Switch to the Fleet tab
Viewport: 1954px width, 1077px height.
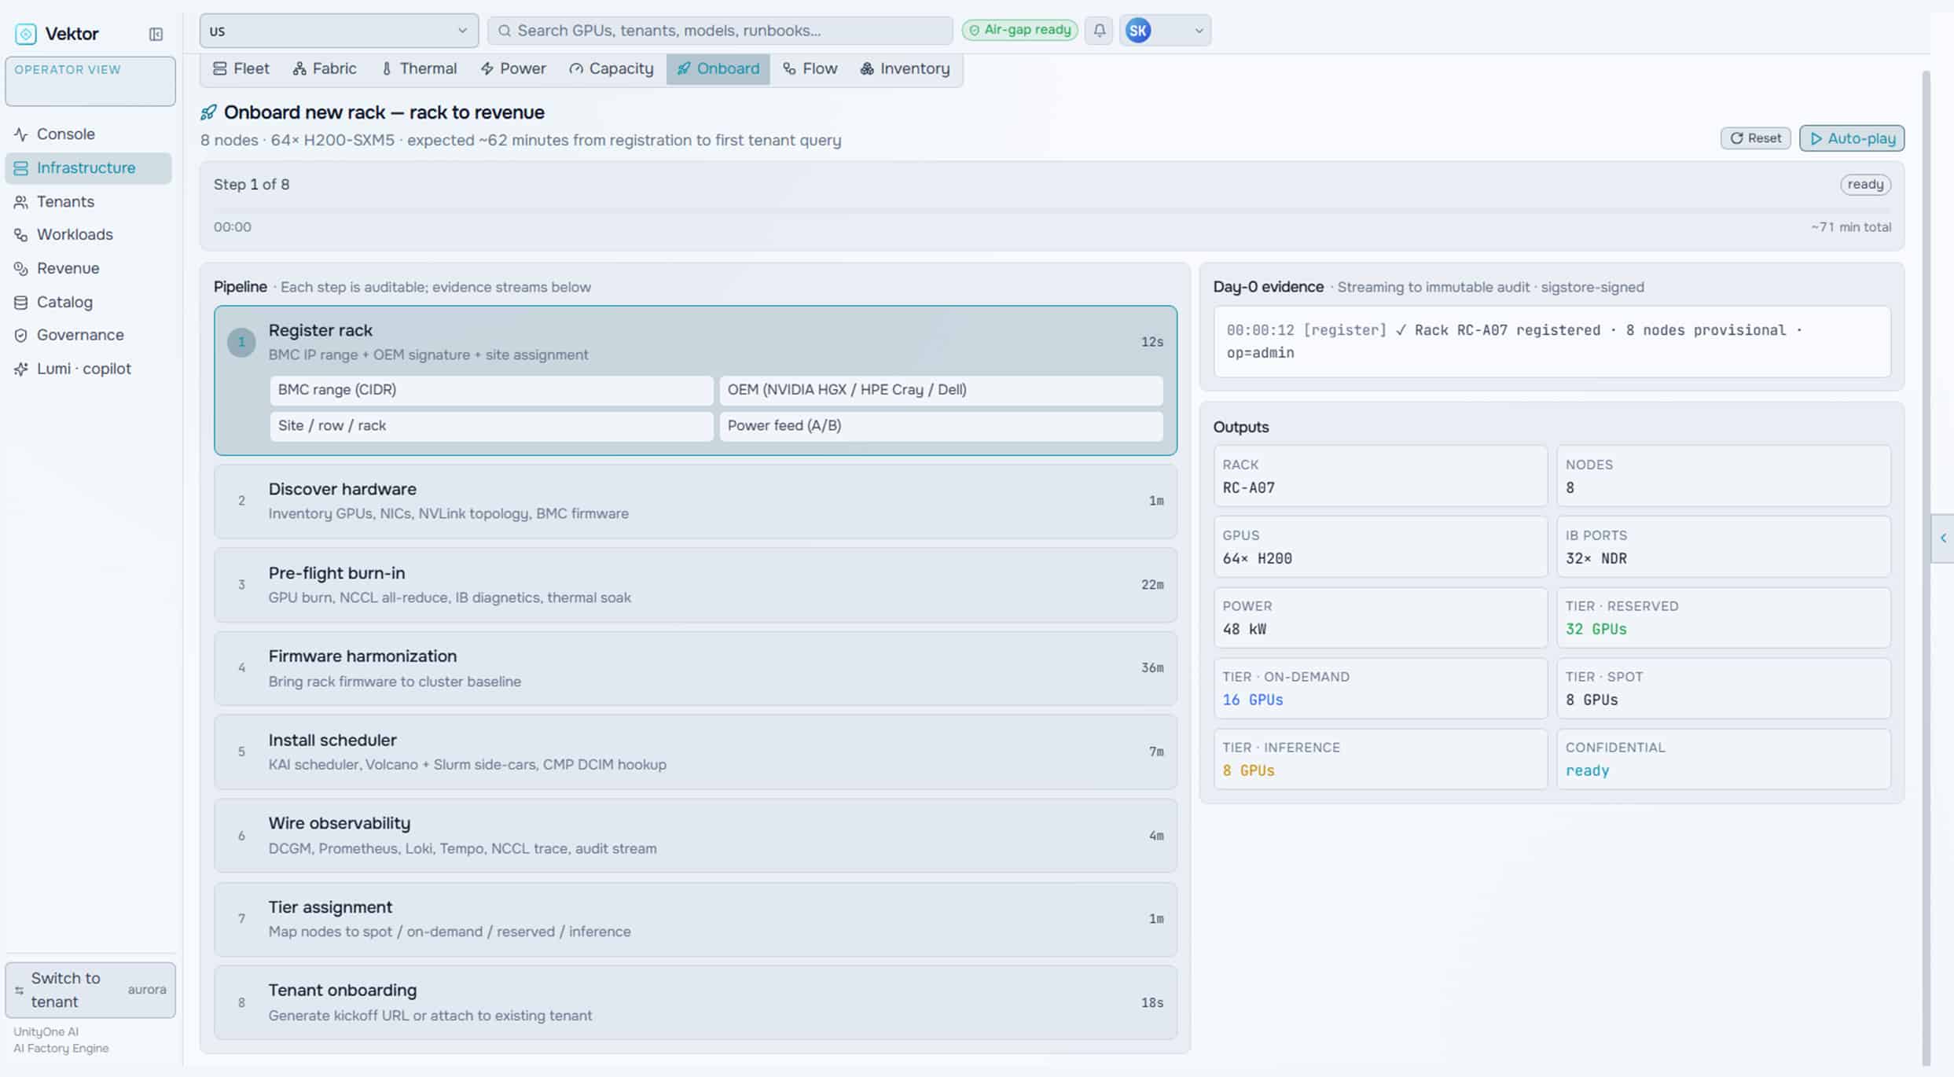pyautogui.click(x=241, y=69)
